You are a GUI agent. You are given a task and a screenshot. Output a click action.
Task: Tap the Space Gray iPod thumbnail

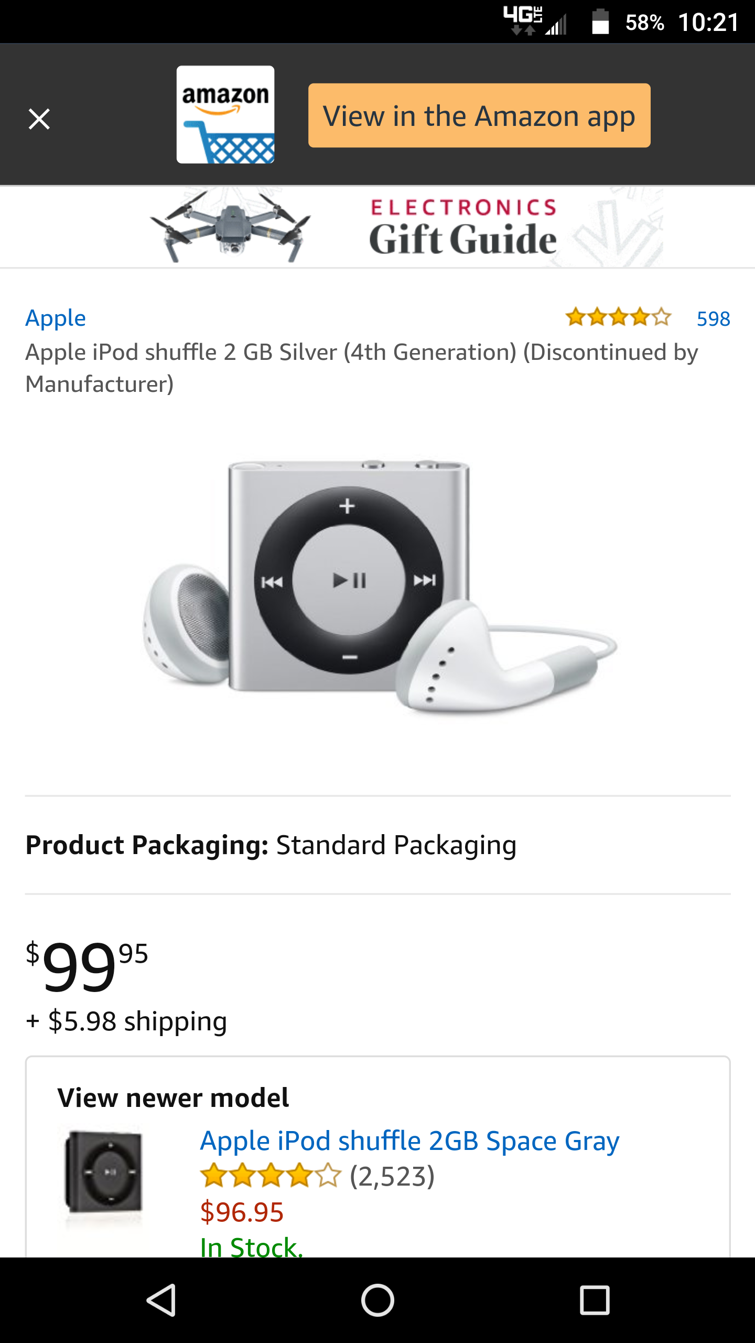104,1173
